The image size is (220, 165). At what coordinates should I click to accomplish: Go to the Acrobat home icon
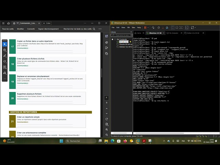(9, 23)
